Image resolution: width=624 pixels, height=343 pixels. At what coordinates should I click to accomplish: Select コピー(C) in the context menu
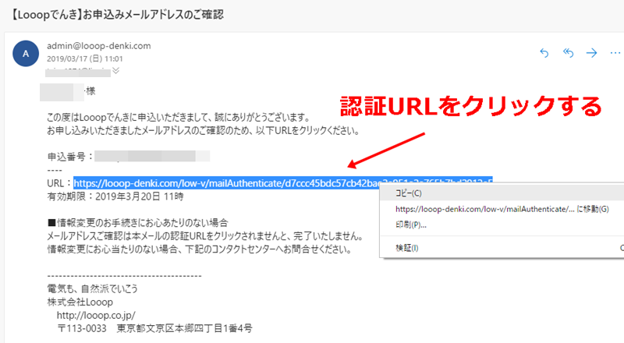[408, 193]
